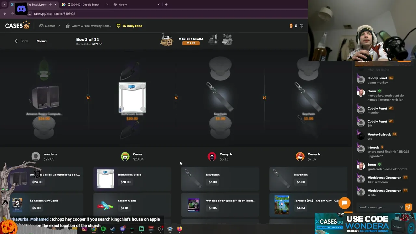This screenshot has width=416, height=234.
Task: Click Claim 3 Free Mystery Boxes
Action: (x=88, y=26)
